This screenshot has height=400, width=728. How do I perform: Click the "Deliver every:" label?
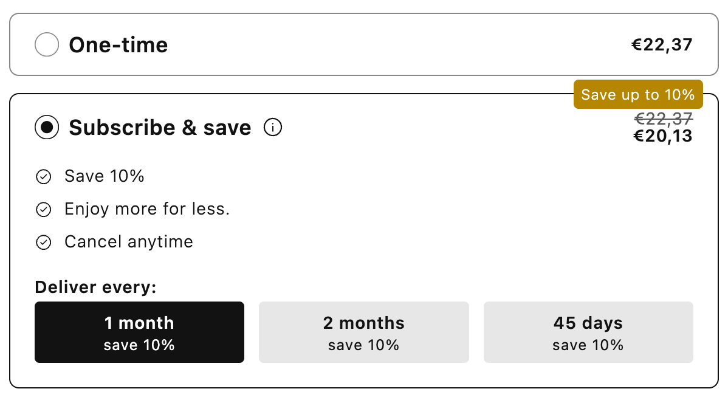[95, 287]
